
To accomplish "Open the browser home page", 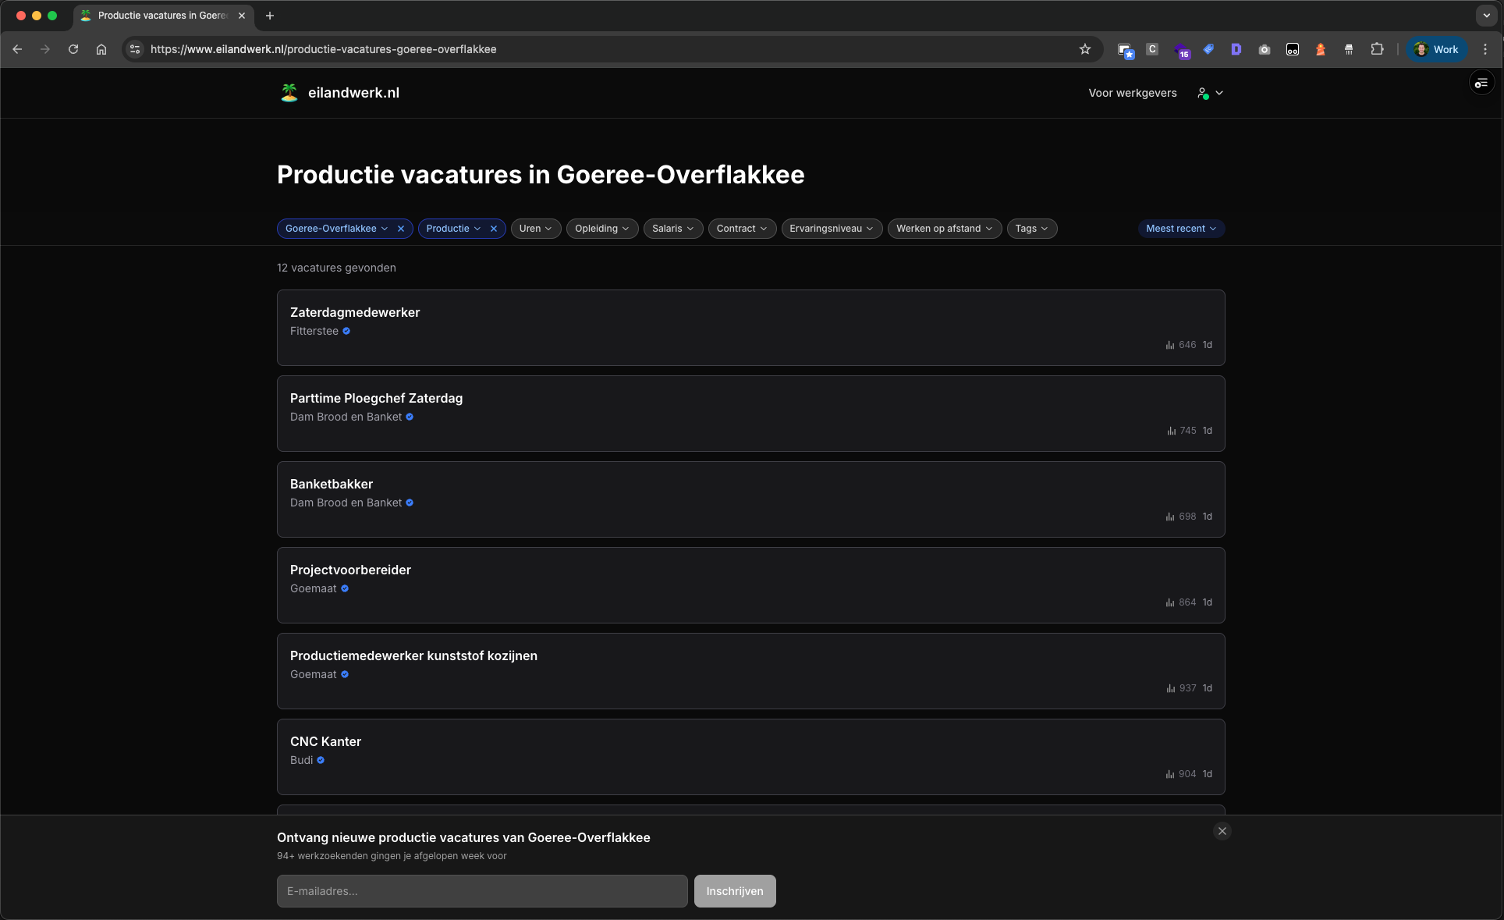I will (101, 49).
